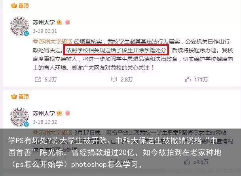
Task: Click the second 置顶 pinned label
Action: pos(20,97)
